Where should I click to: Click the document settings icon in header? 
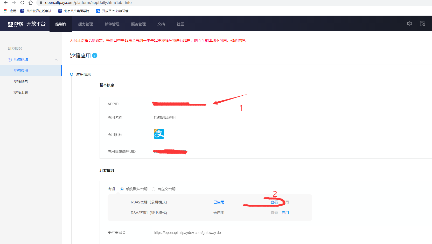422,24
